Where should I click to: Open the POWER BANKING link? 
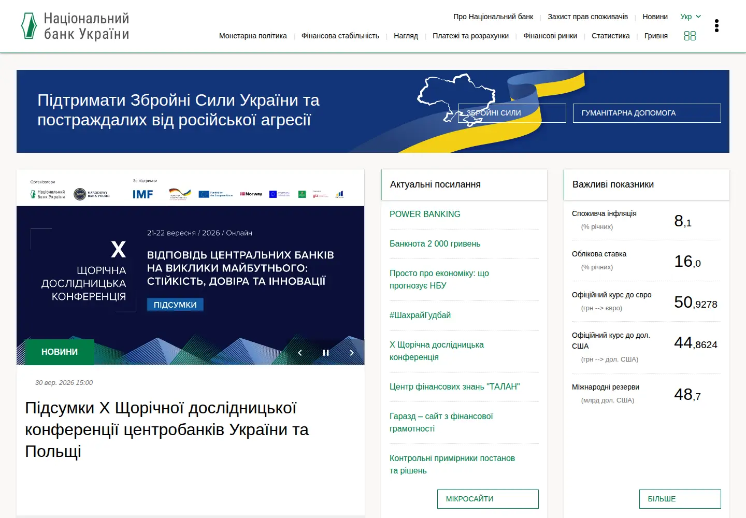tap(425, 214)
